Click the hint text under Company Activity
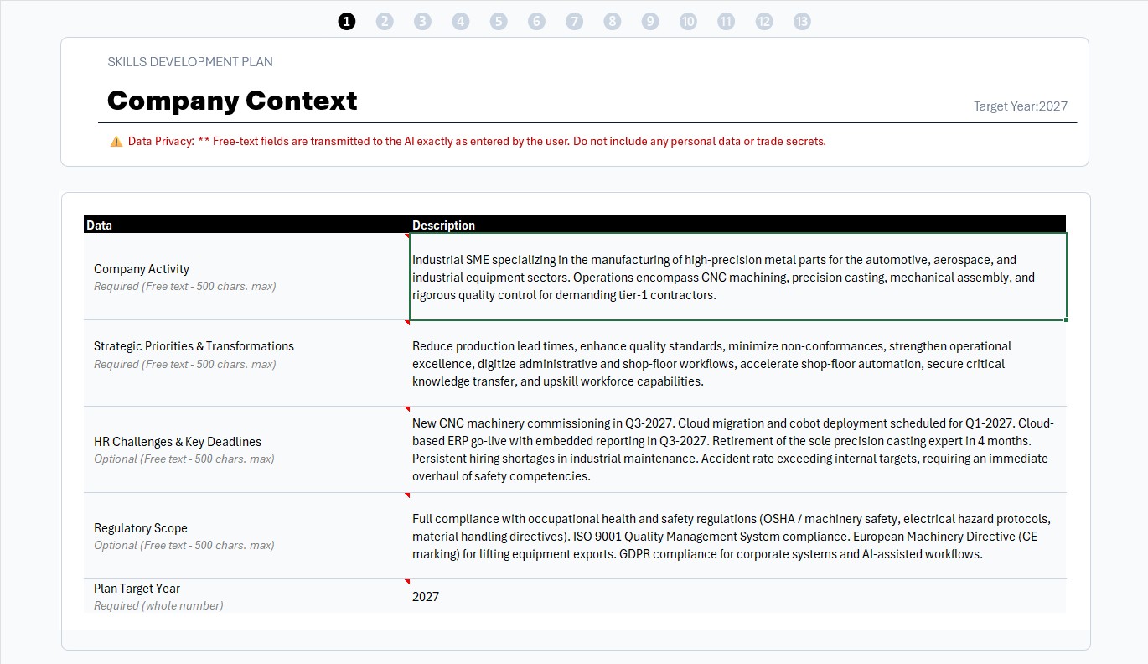The width and height of the screenshot is (1148, 664). [184, 286]
